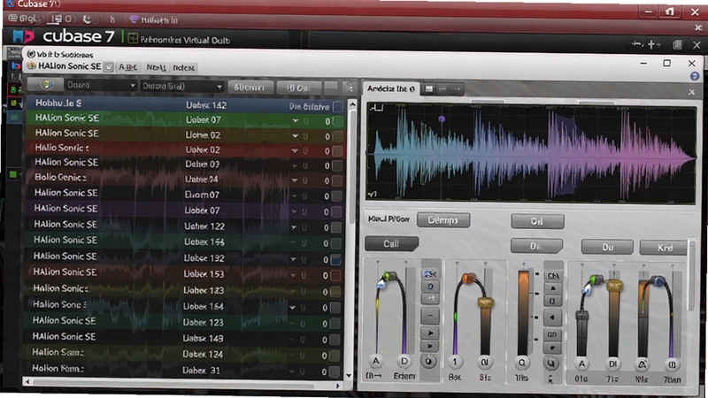Switch to the Ndcsc tab
This screenshot has height=398, width=708.
(183, 68)
